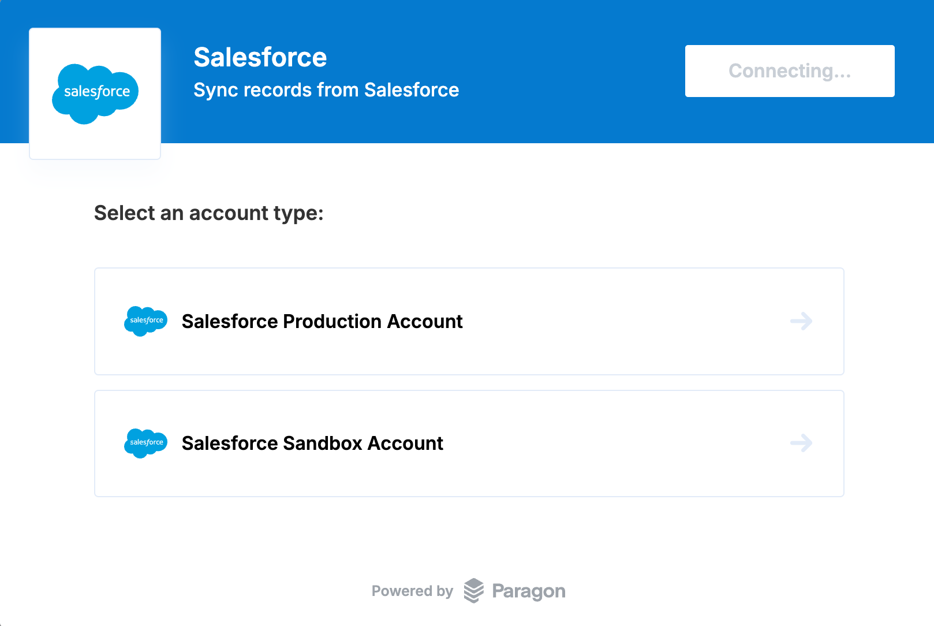Image resolution: width=934 pixels, height=626 pixels.
Task: Click the "Salesforce Sandbox Account" label text
Action: (x=312, y=443)
